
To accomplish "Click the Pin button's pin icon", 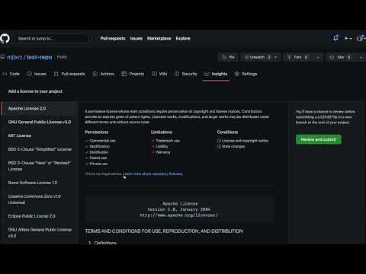I will point(224,57).
